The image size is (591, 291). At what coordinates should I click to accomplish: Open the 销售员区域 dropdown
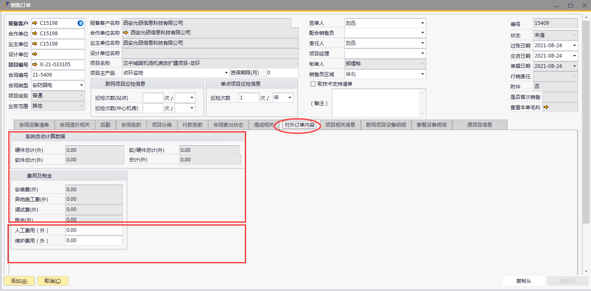click(x=422, y=75)
